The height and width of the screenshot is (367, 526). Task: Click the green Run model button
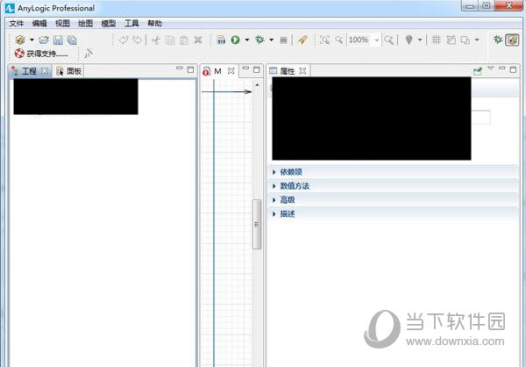click(236, 40)
